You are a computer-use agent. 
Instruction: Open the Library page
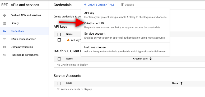coord(15,23)
